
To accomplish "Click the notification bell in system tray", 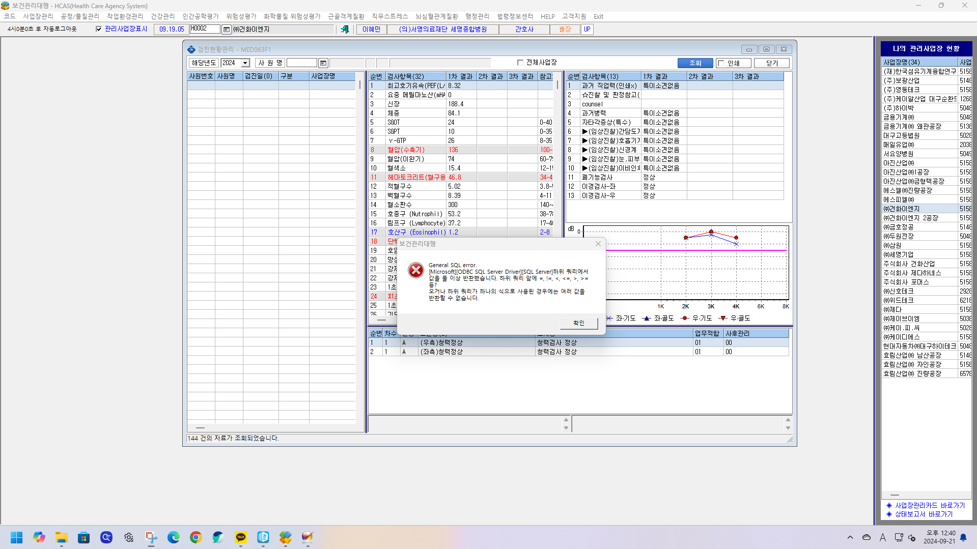I will pos(963,537).
